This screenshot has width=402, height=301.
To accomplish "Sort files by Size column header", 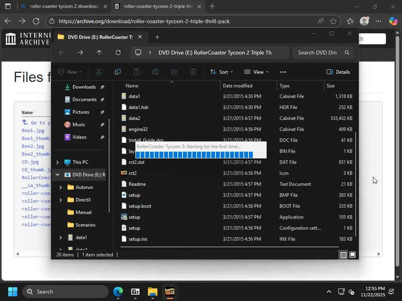I will tap(331, 86).
